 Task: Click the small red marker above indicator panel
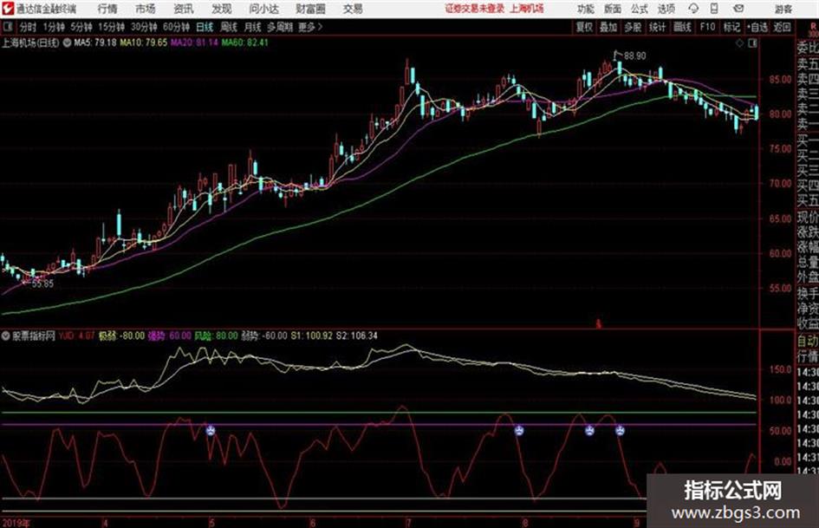599,324
